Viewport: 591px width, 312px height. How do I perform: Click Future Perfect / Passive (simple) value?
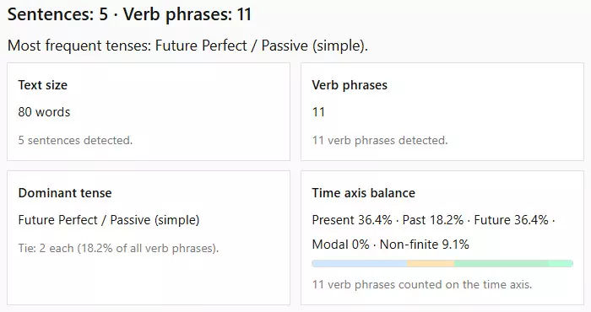[109, 220]
